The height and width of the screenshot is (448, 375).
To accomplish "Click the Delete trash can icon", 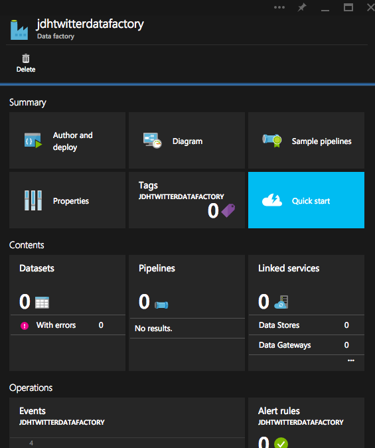I will (x=26, y=58).
